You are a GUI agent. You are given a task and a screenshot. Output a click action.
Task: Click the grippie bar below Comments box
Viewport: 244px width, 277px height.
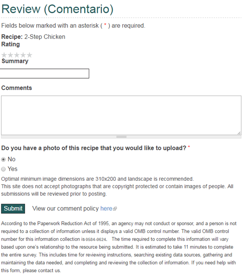[x=121, y=137]
